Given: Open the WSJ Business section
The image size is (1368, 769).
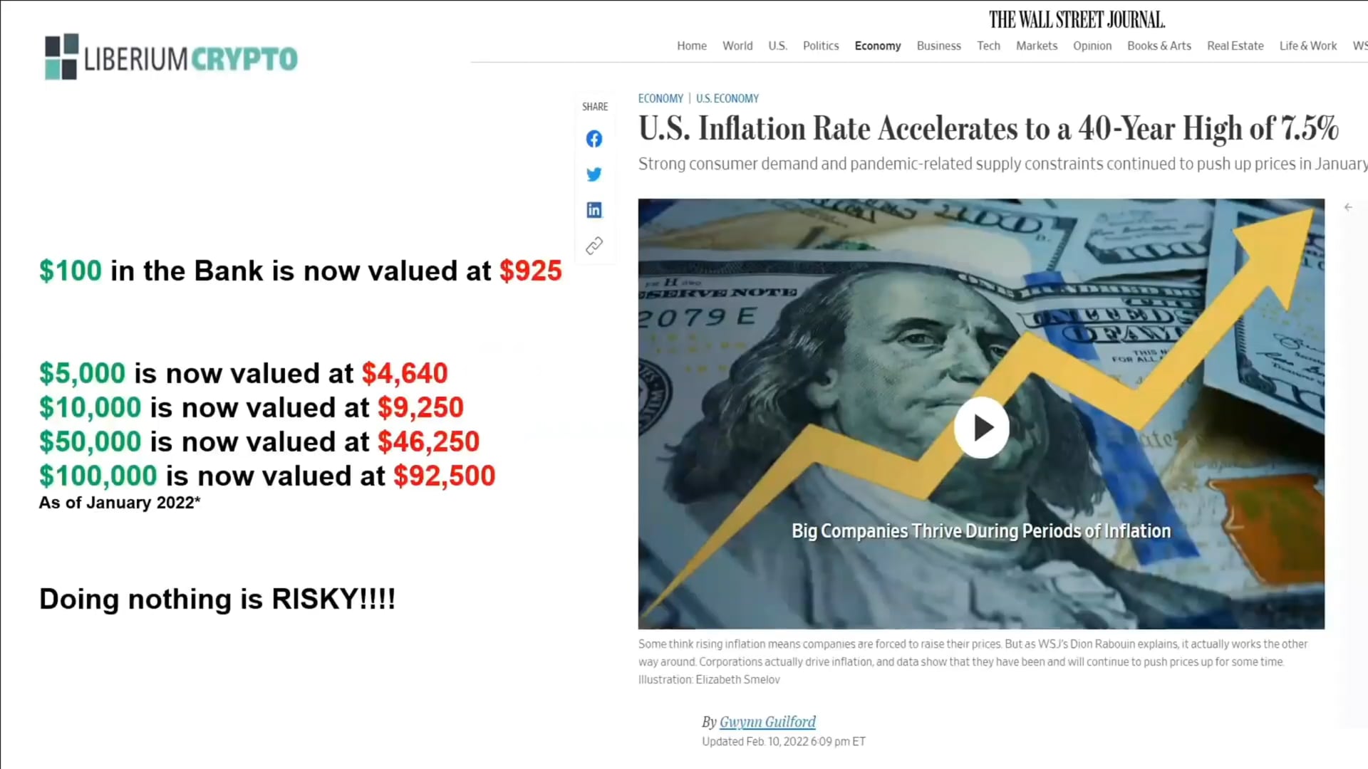Looking at the screenshot, I should (938, 45).
